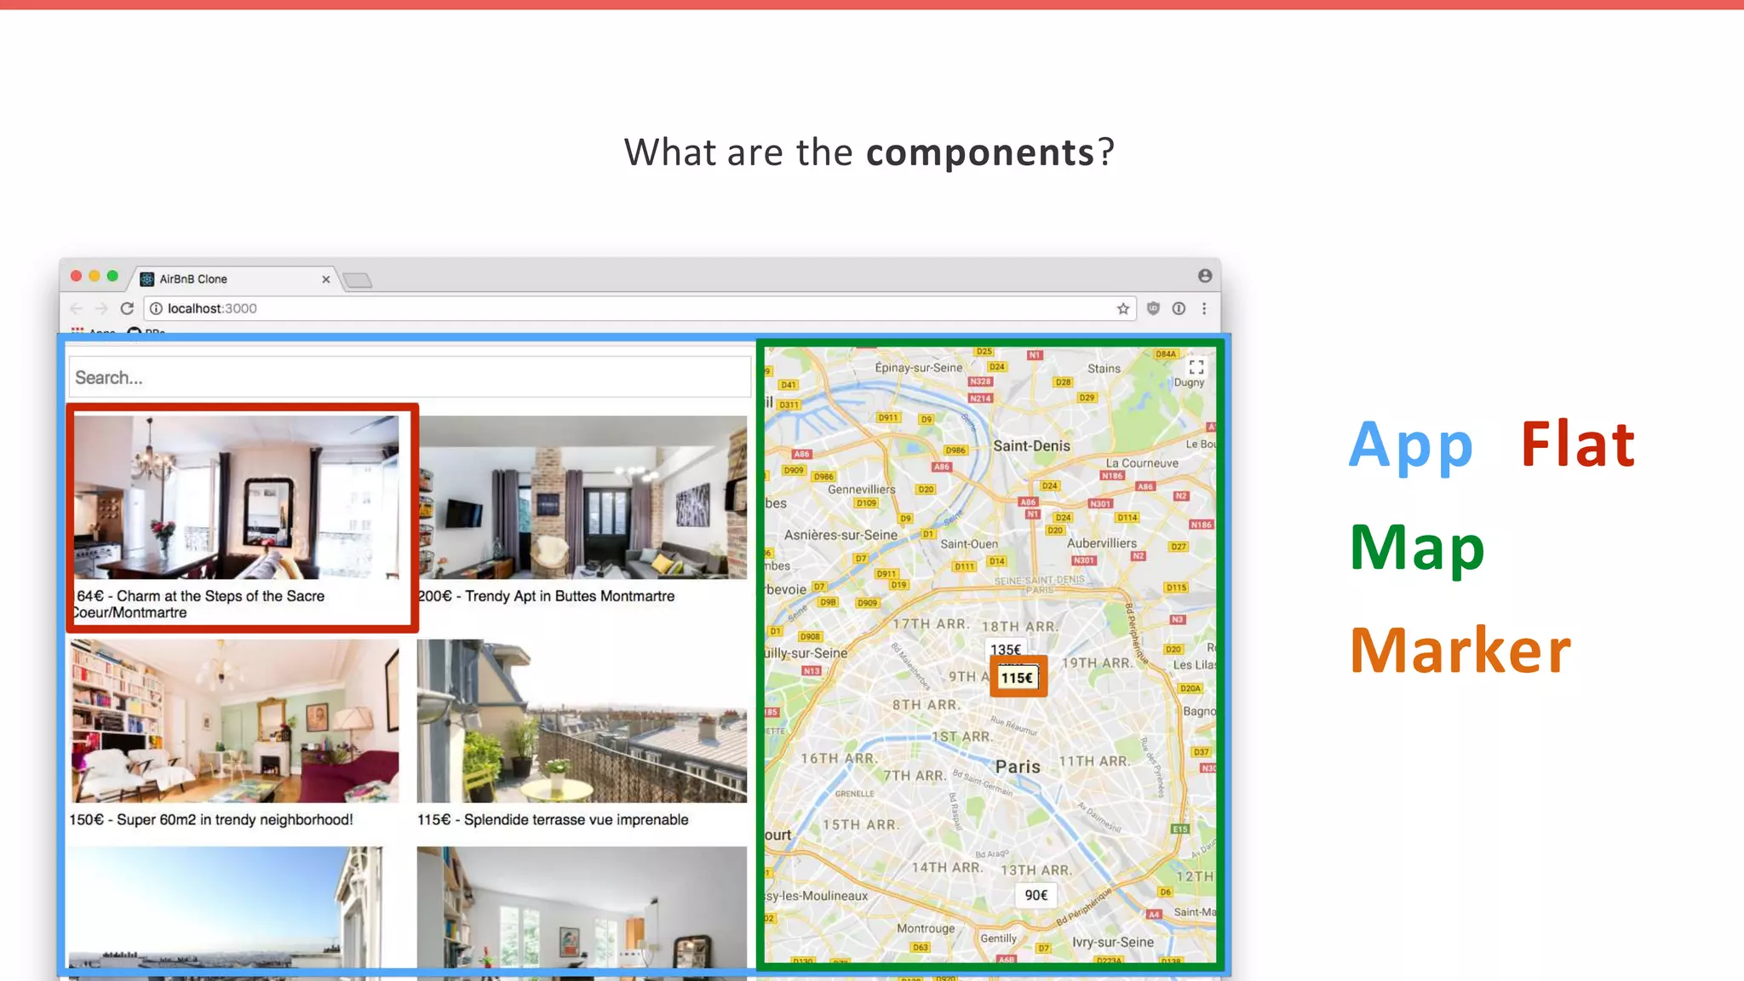
Task: Click the site info icon in address bar
Action: (157, 308)
